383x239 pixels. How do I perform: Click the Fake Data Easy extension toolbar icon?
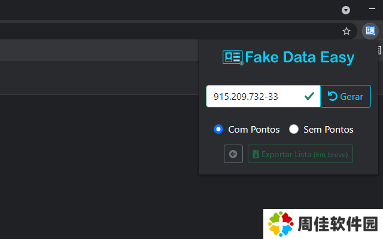(x=370, y=31)
